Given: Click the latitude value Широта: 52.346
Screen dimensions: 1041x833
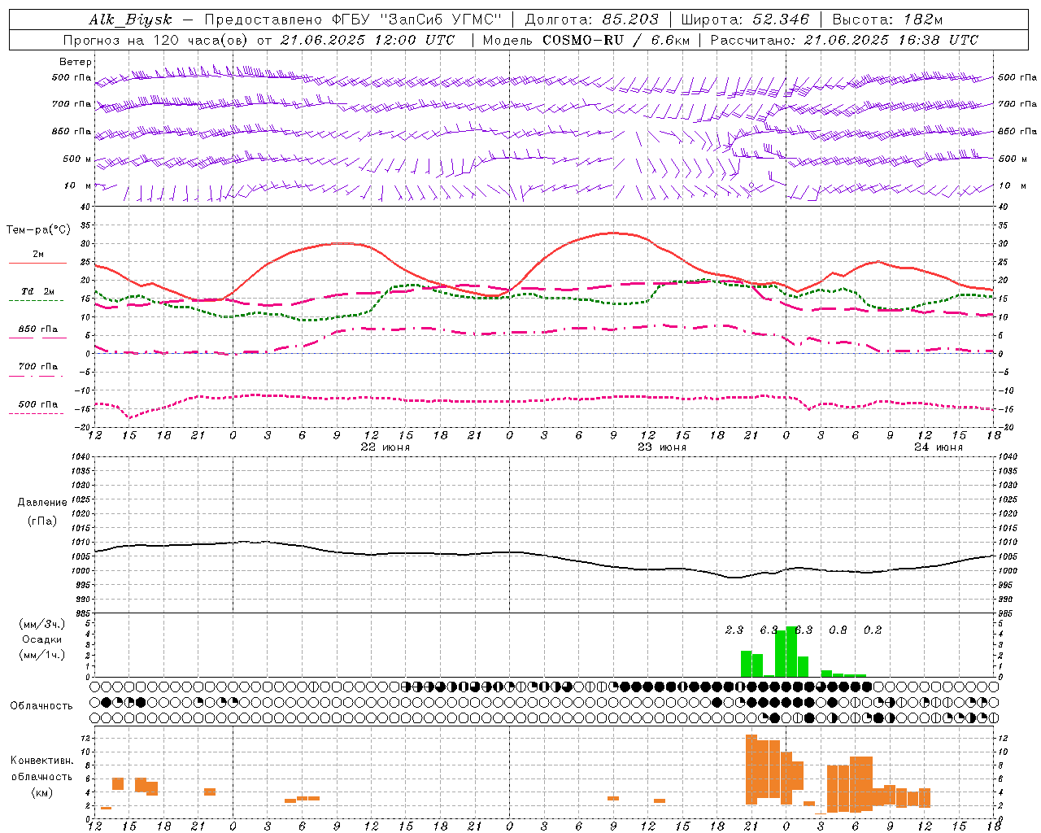Looking at the screenshot, I should point(745,20).
